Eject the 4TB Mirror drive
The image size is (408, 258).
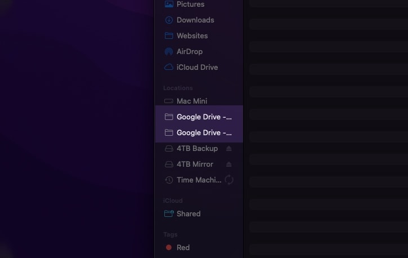click(x=228, y=164)
